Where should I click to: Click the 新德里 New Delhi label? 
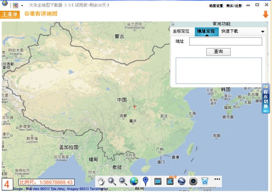click(x=25, y=128)
